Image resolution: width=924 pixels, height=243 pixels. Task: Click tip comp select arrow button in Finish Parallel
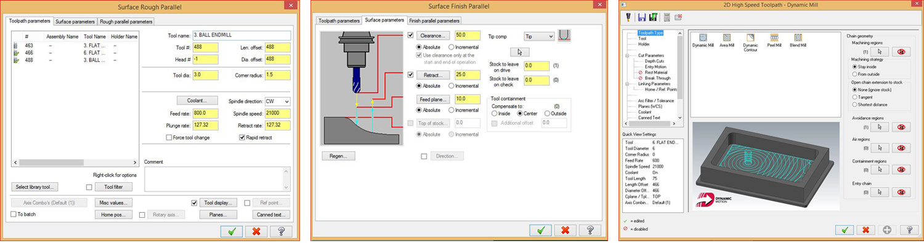click(x=520, y=52)
